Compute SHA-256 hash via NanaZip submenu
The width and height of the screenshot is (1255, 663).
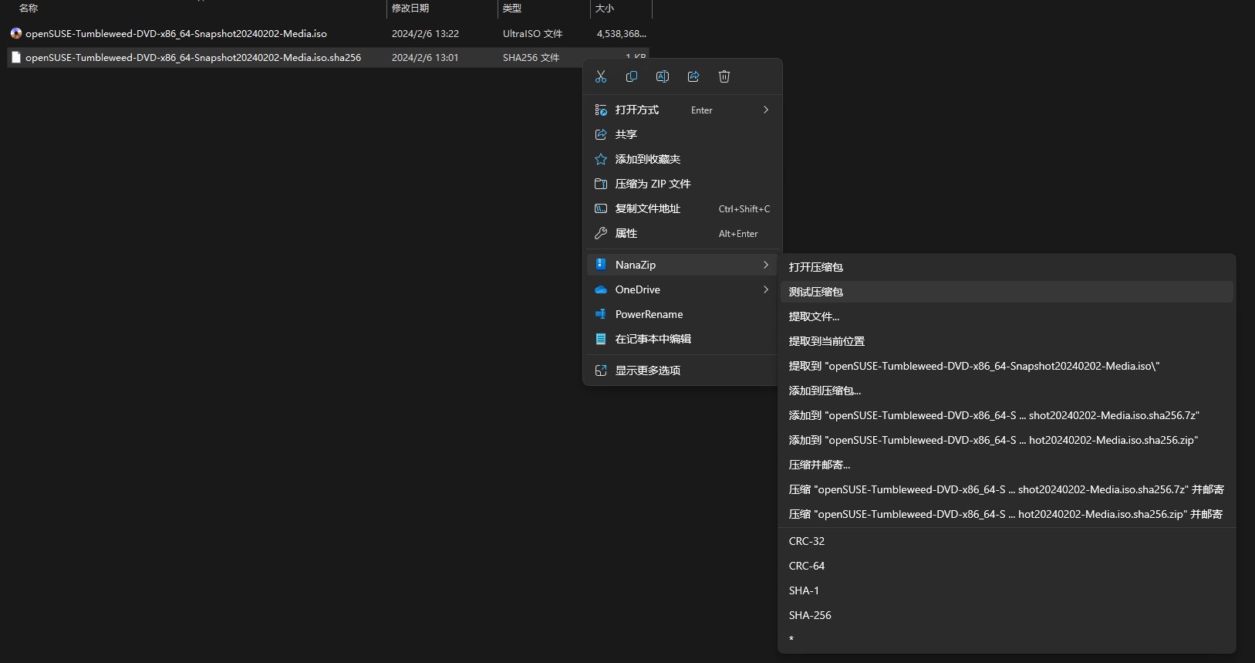pos(810,615)
